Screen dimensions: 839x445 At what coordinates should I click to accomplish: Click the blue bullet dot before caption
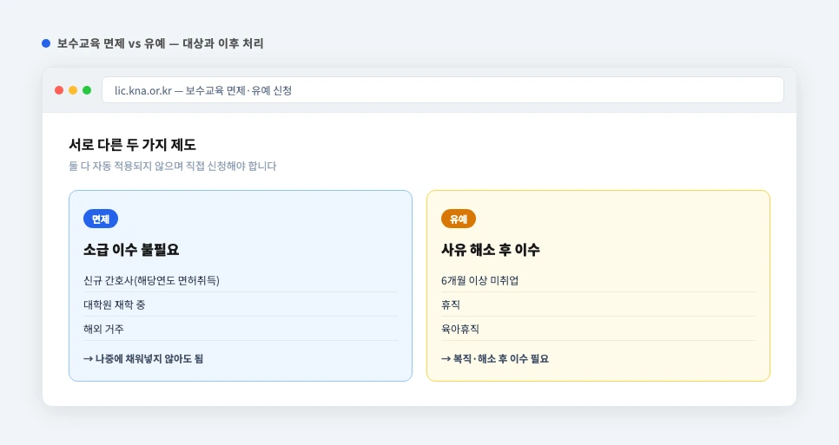(46, 43)
